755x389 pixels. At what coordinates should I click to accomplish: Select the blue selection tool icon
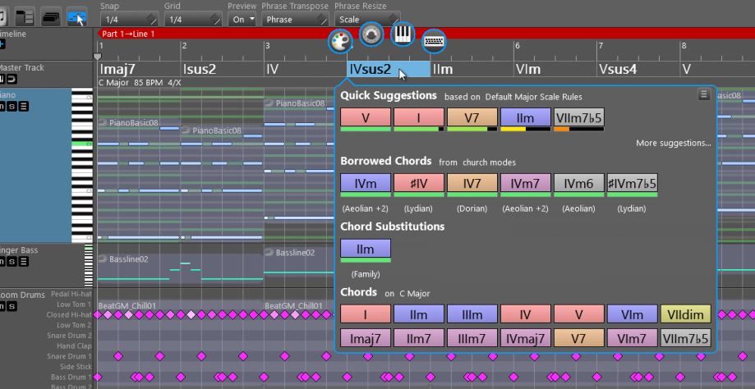pos(77,18)
